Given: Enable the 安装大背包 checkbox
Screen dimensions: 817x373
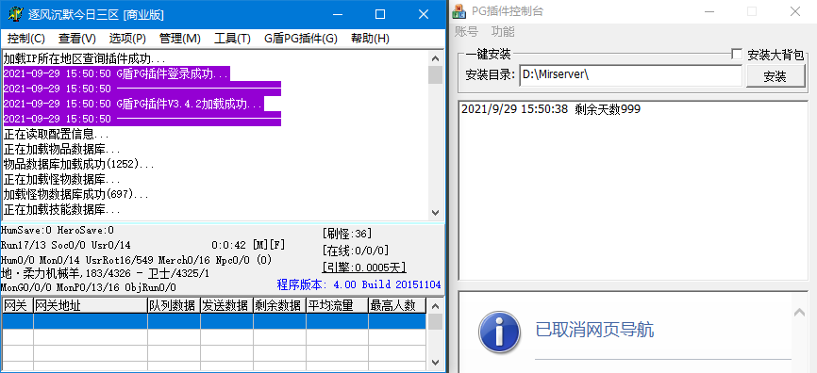Looking at the screenshot, I should pos(737,54).
